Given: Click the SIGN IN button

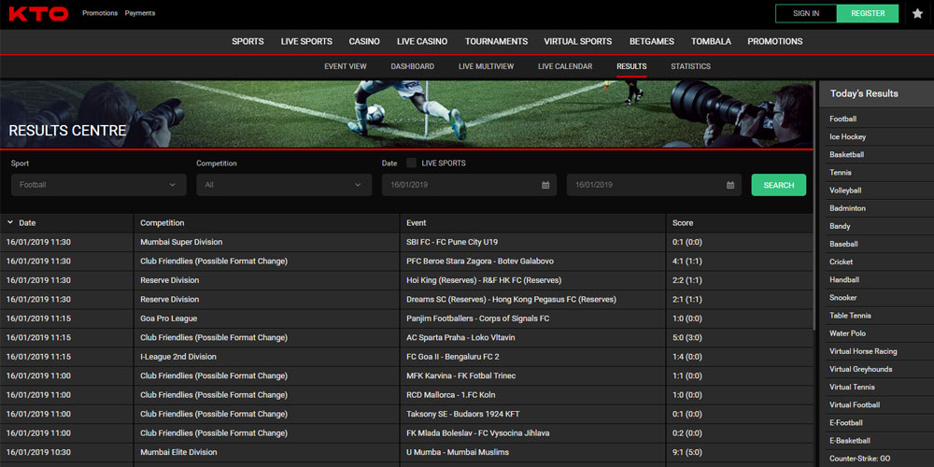Looking at the screenshot, I should click(x=806, y=13).
